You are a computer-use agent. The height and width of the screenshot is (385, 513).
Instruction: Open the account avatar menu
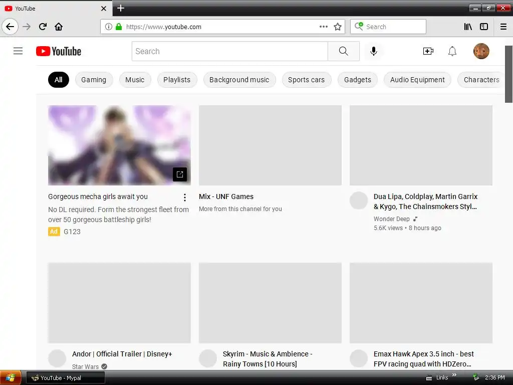coord(481,51)
